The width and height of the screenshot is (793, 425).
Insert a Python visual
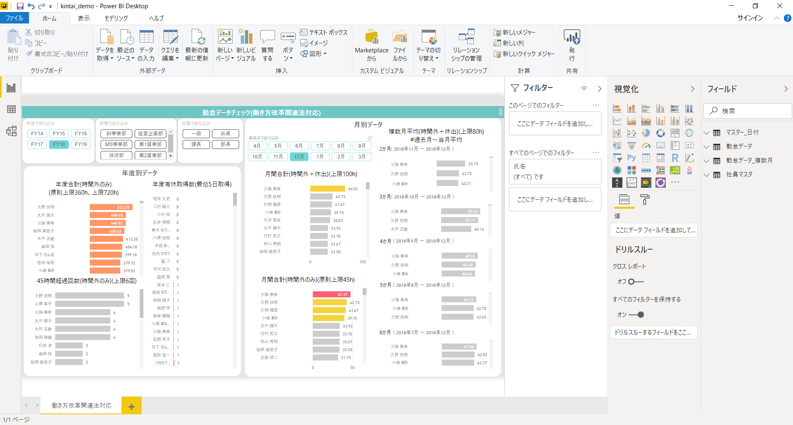pos(632,158)
